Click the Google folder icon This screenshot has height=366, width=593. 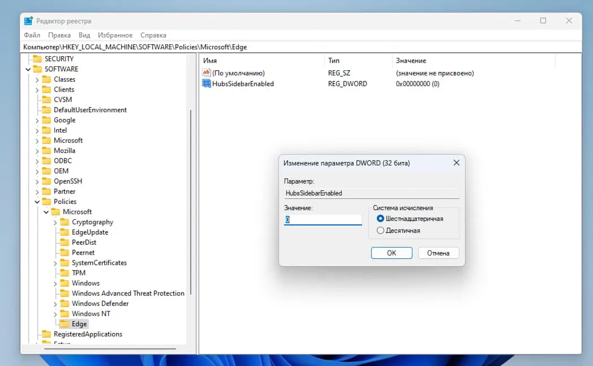point(46,120)
